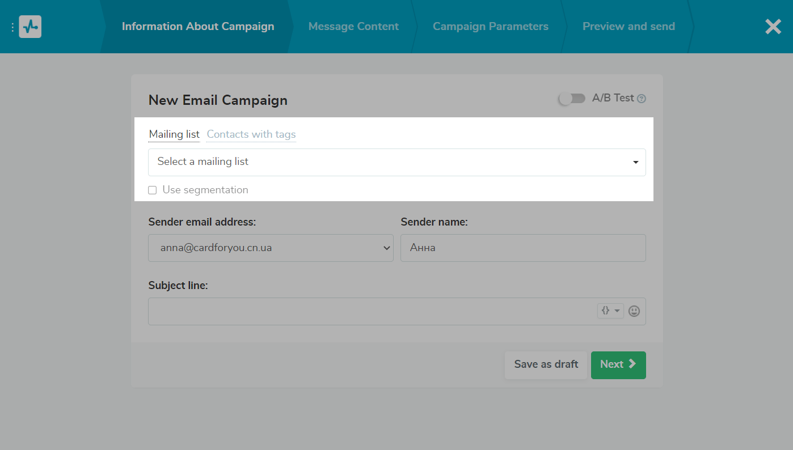
Task: Select Information About Campaign step
Action: point(197,27)
